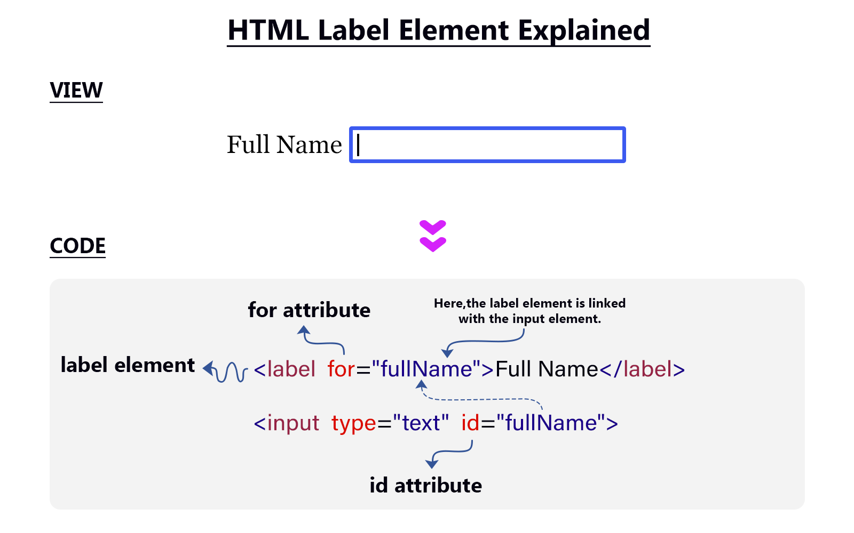Click the 'label element' caption
This screenshot has width=854, height=533.
pyautogui.click(x=128, y=365)
